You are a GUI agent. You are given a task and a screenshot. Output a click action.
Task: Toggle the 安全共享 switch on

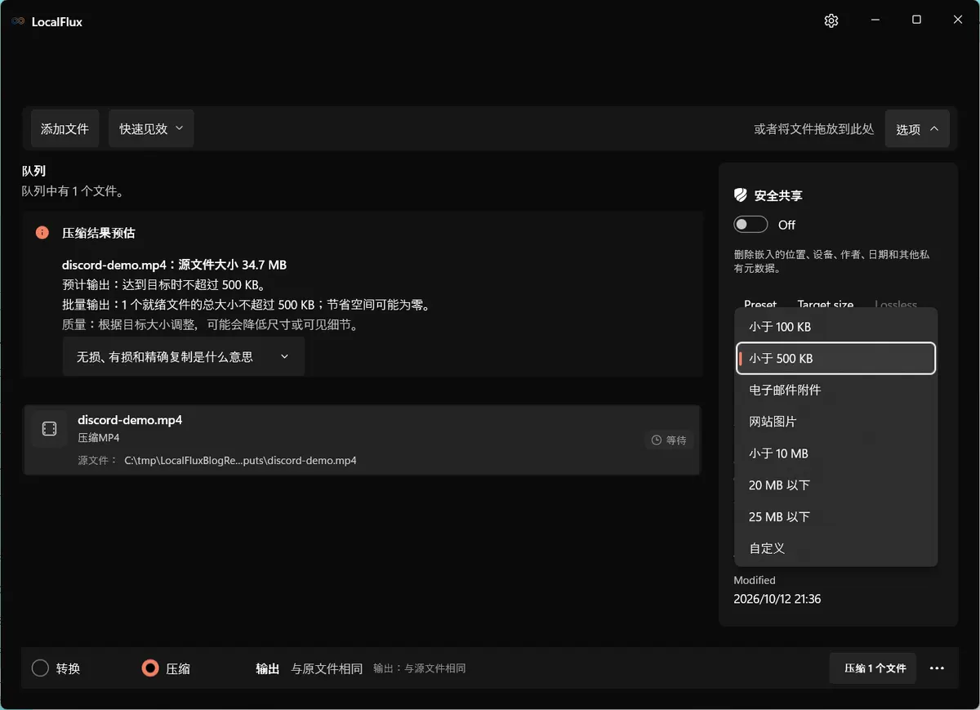click(x=751, y=225)
